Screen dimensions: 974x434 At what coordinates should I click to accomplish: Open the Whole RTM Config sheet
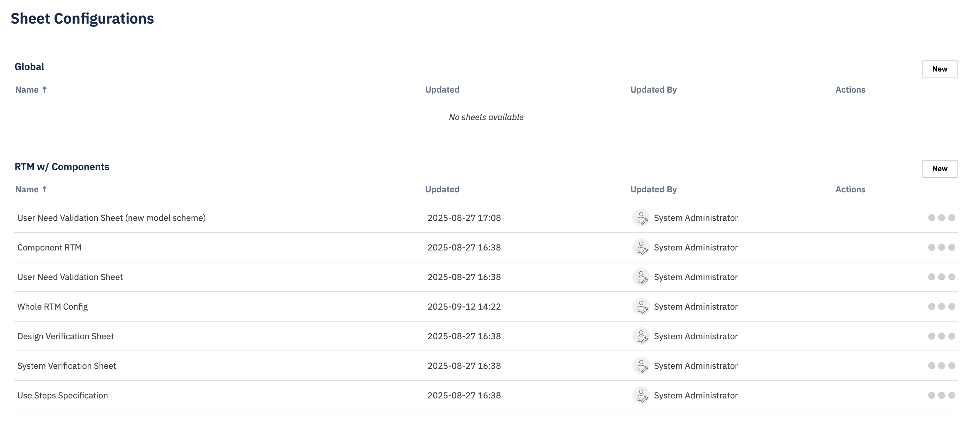tap(52, 306)
